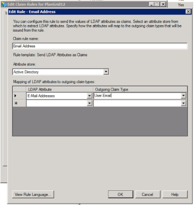The height and width of the screenshot is (205, 194).
Task: Minimize the Edit Claim Rules window
Action: point(151,4)
